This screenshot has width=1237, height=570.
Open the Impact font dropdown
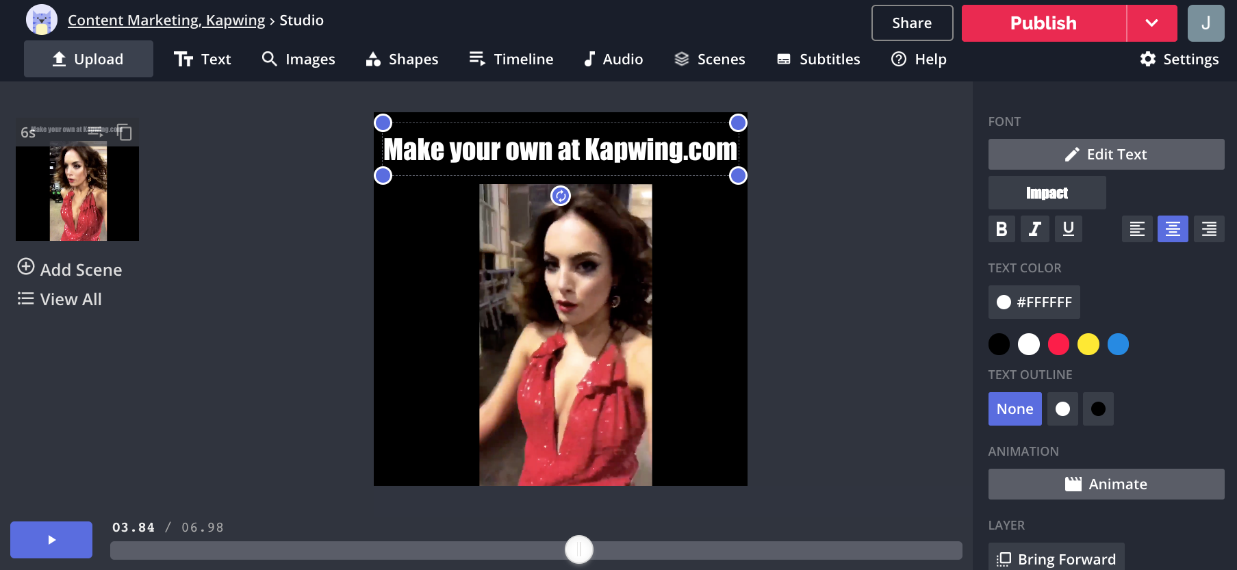coord(1047,193)
